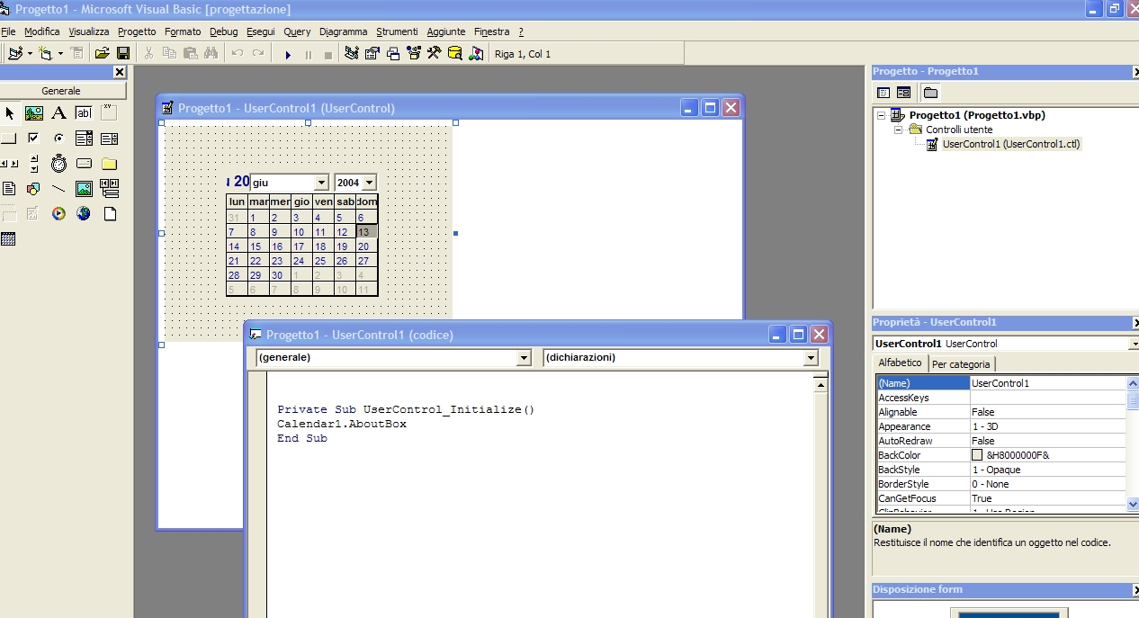The image size is (1139, 618).
Task: Open the Debug menu
Action: (224, 31)
